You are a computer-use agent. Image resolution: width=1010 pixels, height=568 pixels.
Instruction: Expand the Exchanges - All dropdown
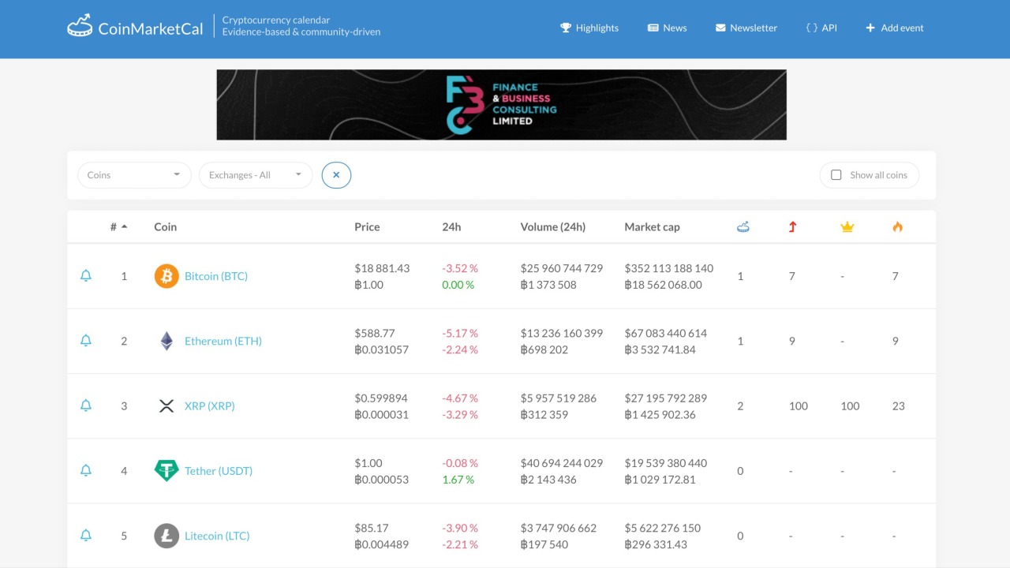click(256, 175)
